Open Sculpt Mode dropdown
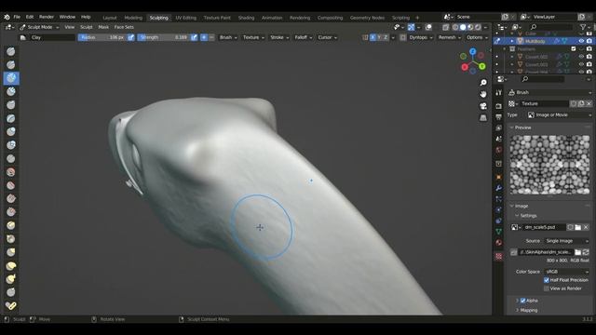596x335 pixels. tap(39, 27)
